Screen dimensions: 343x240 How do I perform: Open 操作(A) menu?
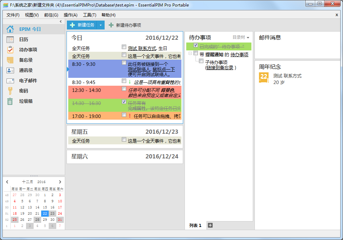tap(70, 15)
